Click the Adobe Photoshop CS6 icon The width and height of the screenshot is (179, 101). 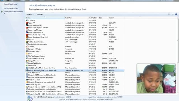pos(27,32)
